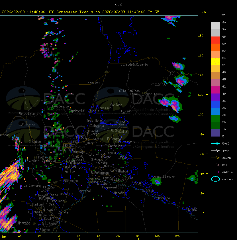Click the Mirador label
The height and width of the screenshot is (240, 237).
tap(120, 193)
